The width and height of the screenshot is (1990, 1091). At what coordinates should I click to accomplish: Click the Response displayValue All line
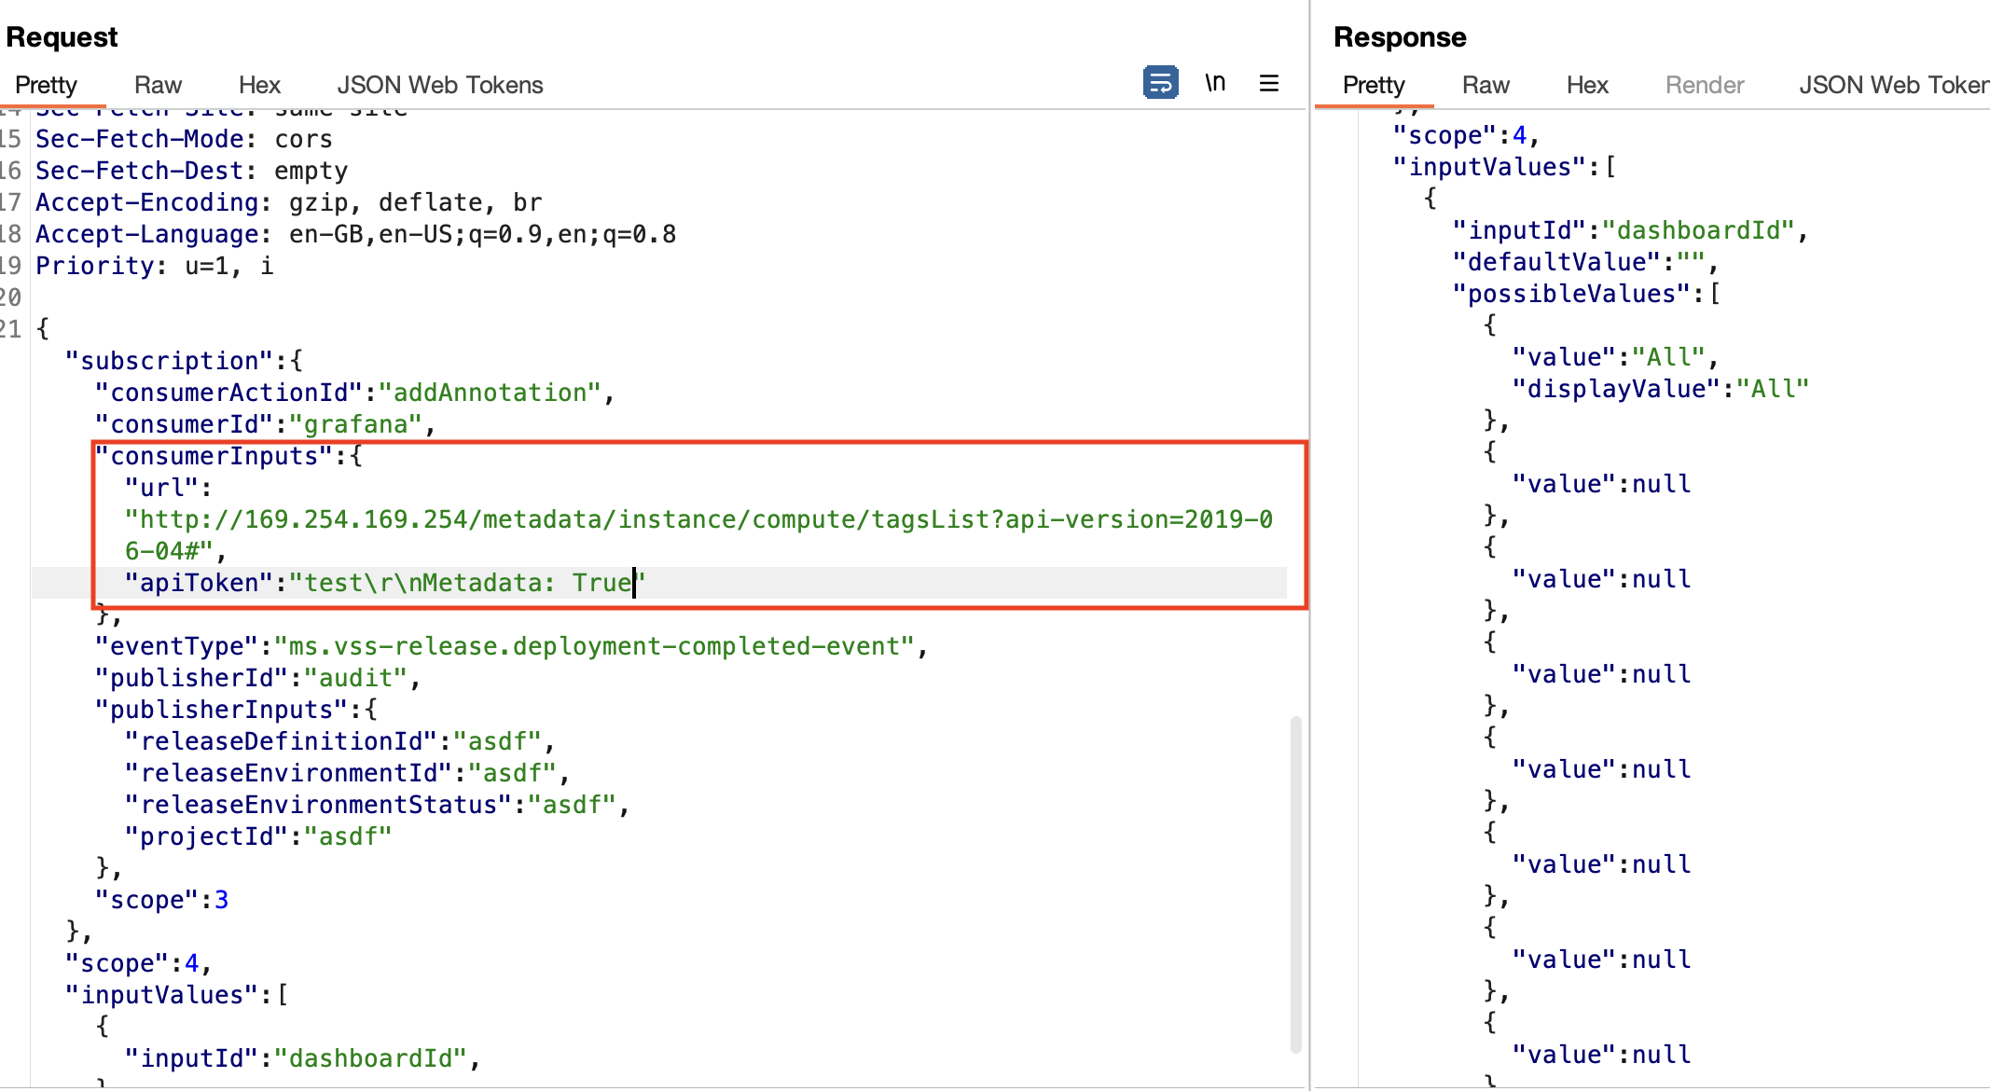[x=1660, y=389]
